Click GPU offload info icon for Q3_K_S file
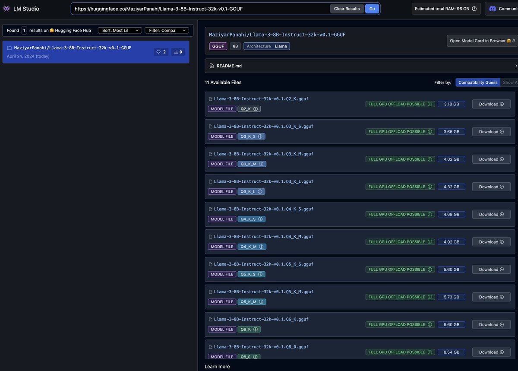The width and height of the screenshot is (518, 371). pyautogui.click(x=430, y=132)
